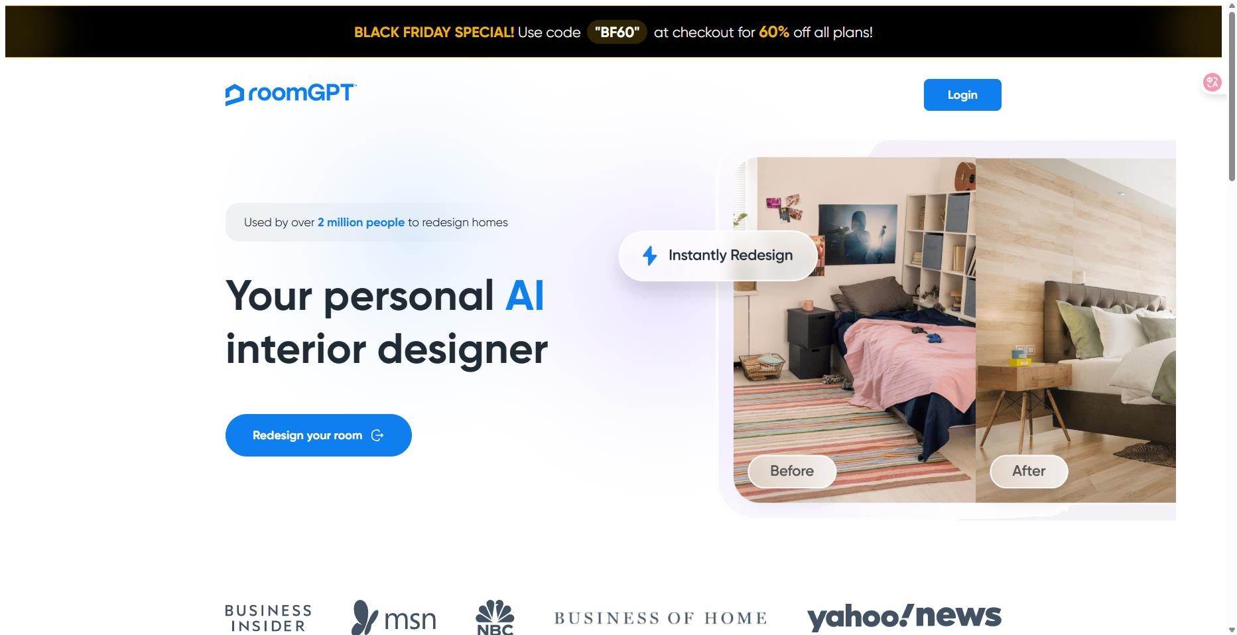Screen dimensions: 1237x635
Task: Click the lightning bolt Instantly Redesign icon
Action: tap(649, 255)
